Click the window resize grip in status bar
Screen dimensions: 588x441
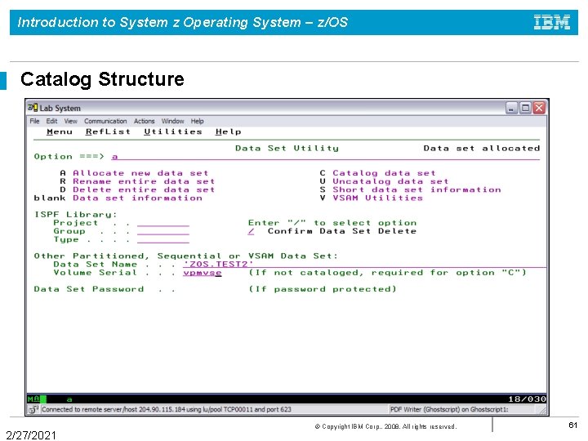pos(542,411)
